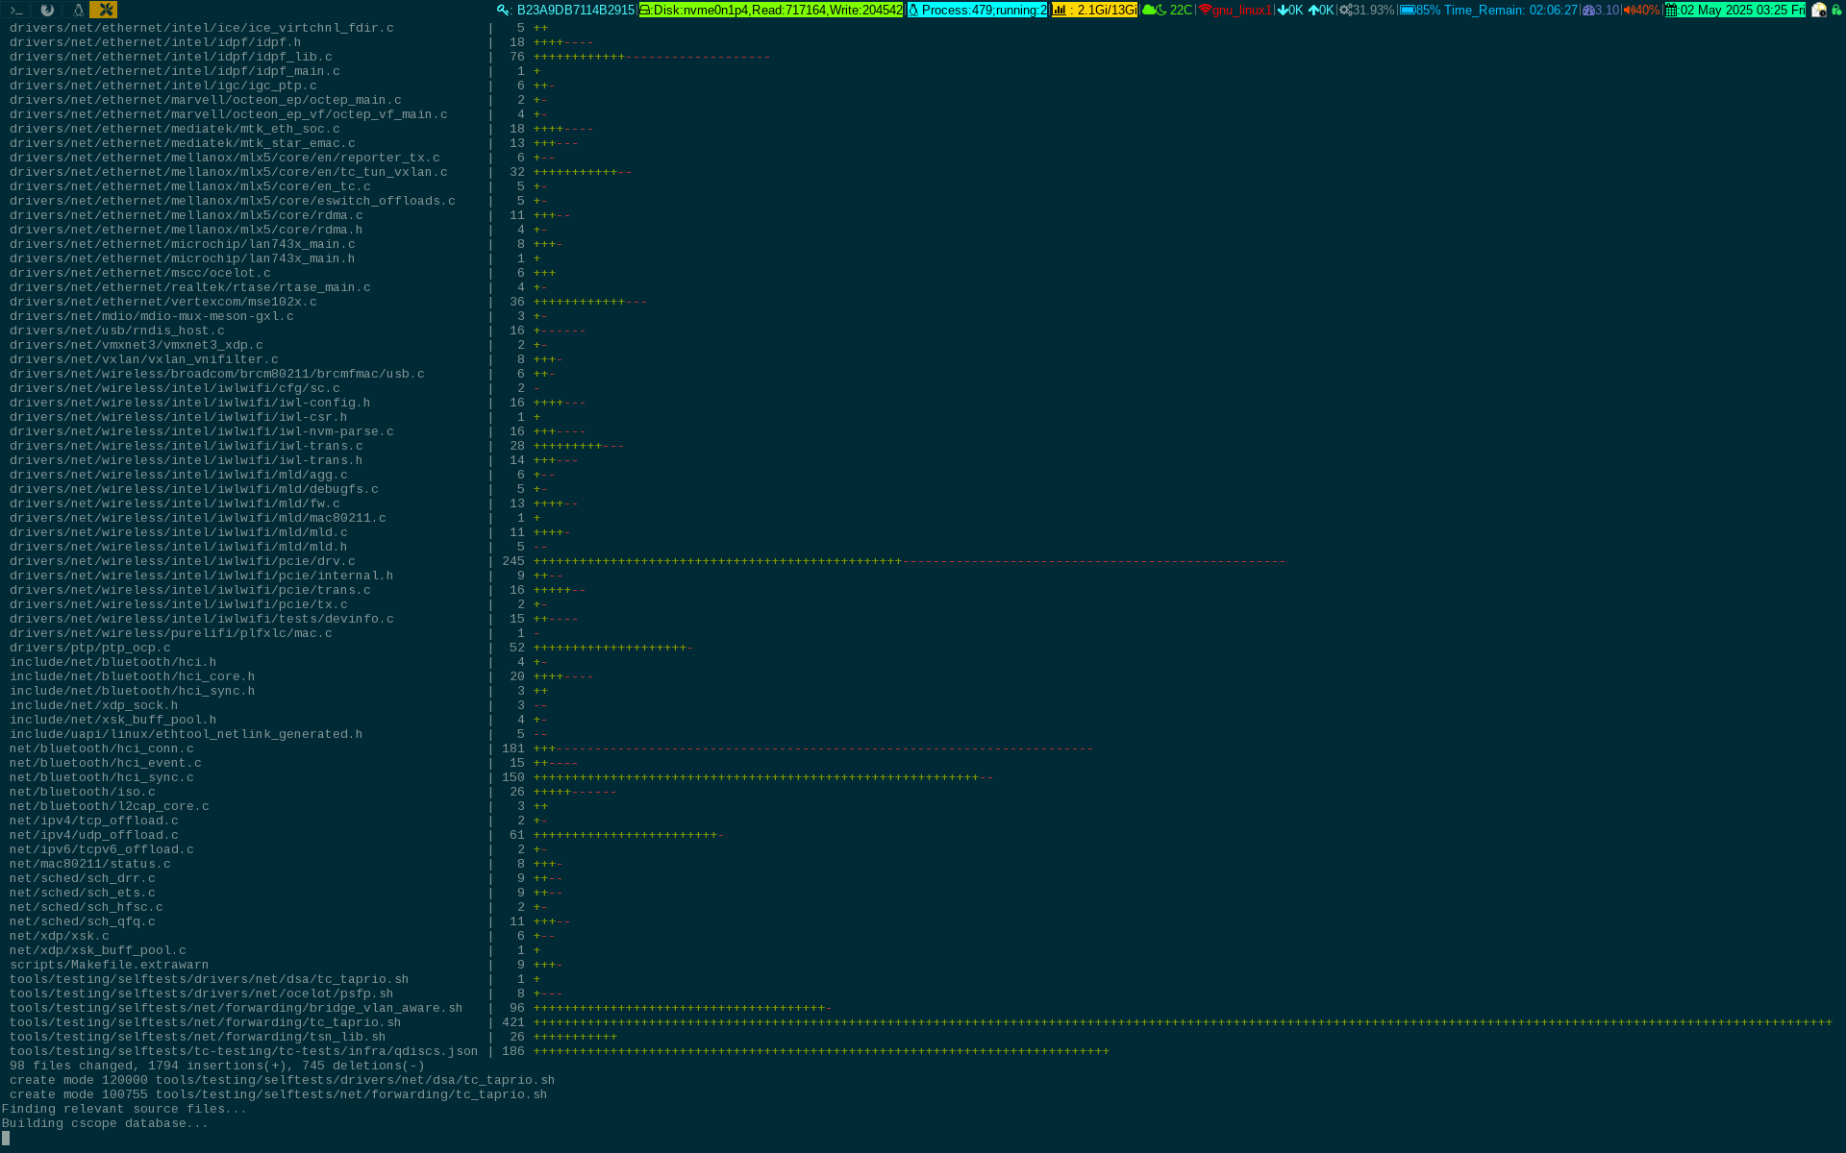Image resolution: width=1846 pixels, height=1153 pixels.
Task: Click the penguin process icon
Action: coord(913,10)
